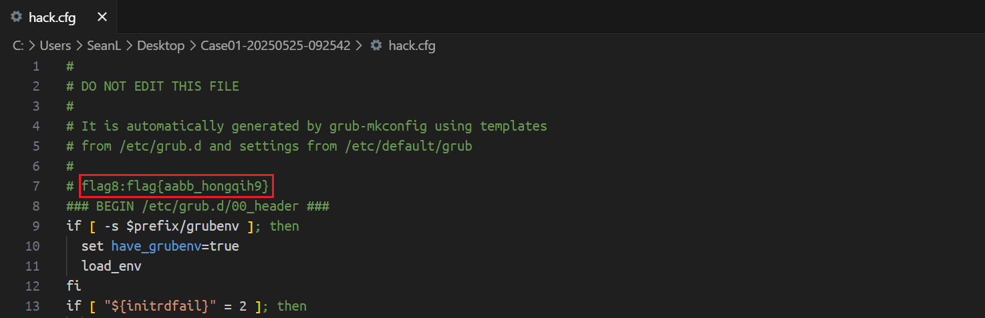Click line number 9 in the gutter
The width and height of the screenshot is (985, 318).
point(35,226)
